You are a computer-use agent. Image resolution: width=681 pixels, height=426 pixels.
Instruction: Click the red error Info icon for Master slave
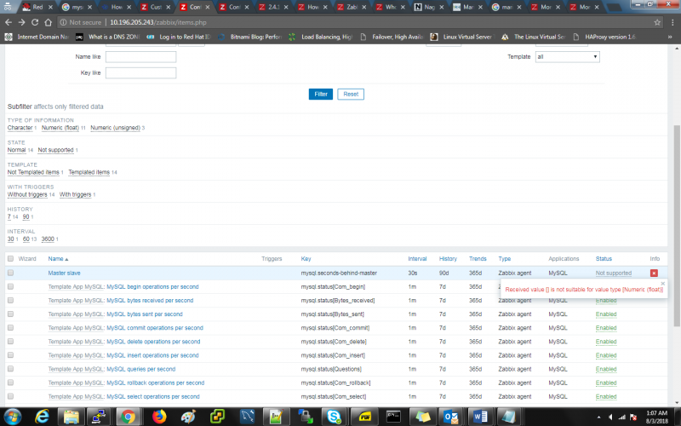point(654,273)
